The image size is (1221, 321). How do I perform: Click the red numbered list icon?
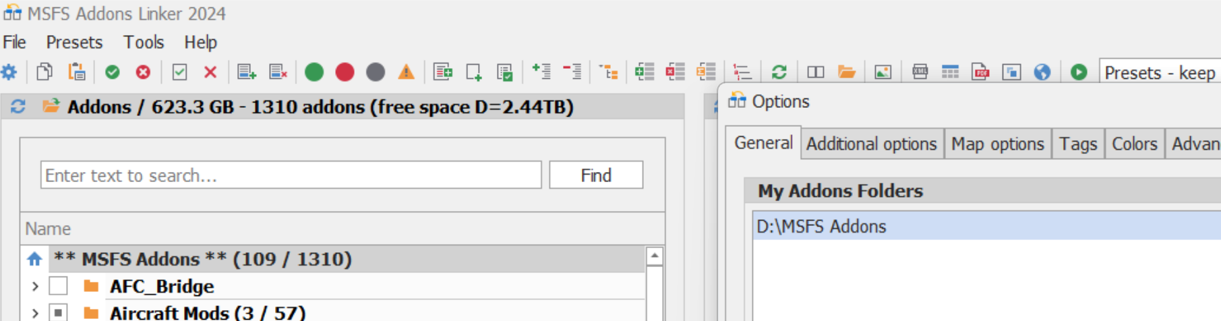coord(742,71)
